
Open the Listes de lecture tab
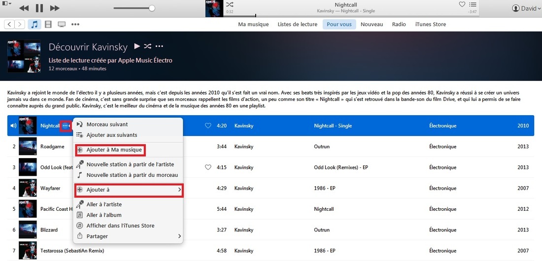(x=297, y=24)
